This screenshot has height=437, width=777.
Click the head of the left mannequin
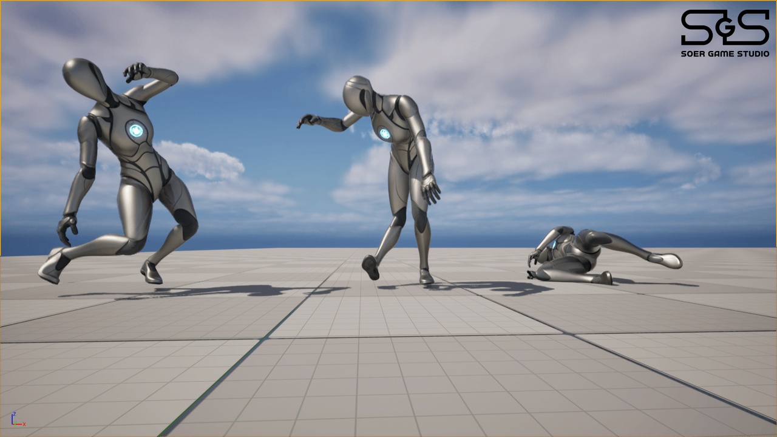click(85, 78)
